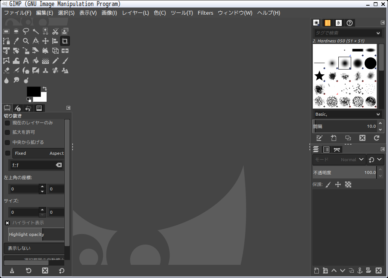Select the Fuzzy Select magic wand tool
This screenshot has width=388, height=278.
(36, 32)
